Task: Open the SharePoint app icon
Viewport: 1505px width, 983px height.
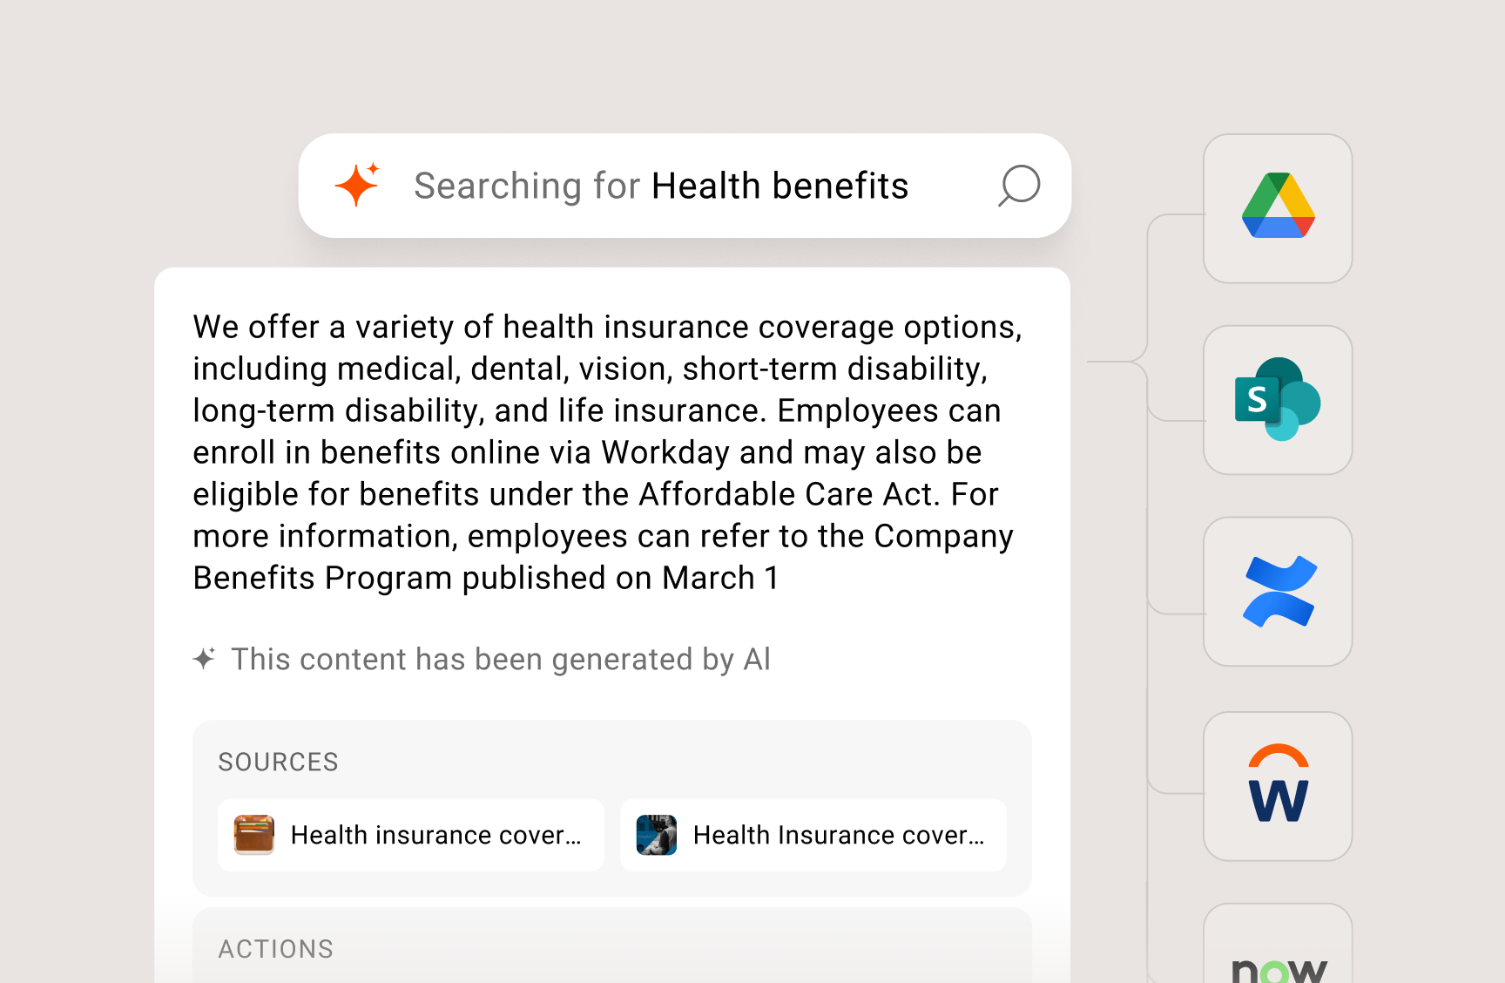Action: click(1277, 400)
